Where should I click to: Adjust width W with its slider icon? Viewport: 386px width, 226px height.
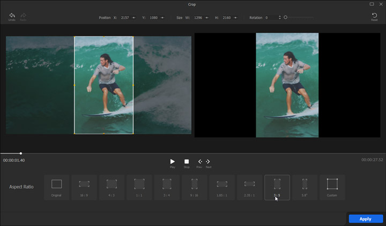[x=206, y=18]
